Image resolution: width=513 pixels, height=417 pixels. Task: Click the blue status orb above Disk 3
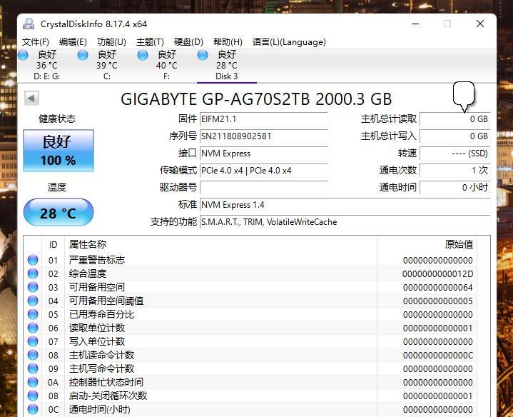click(x=203, y=55)
